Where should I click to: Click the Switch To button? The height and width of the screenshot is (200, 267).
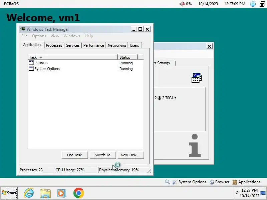pos(102,155)
